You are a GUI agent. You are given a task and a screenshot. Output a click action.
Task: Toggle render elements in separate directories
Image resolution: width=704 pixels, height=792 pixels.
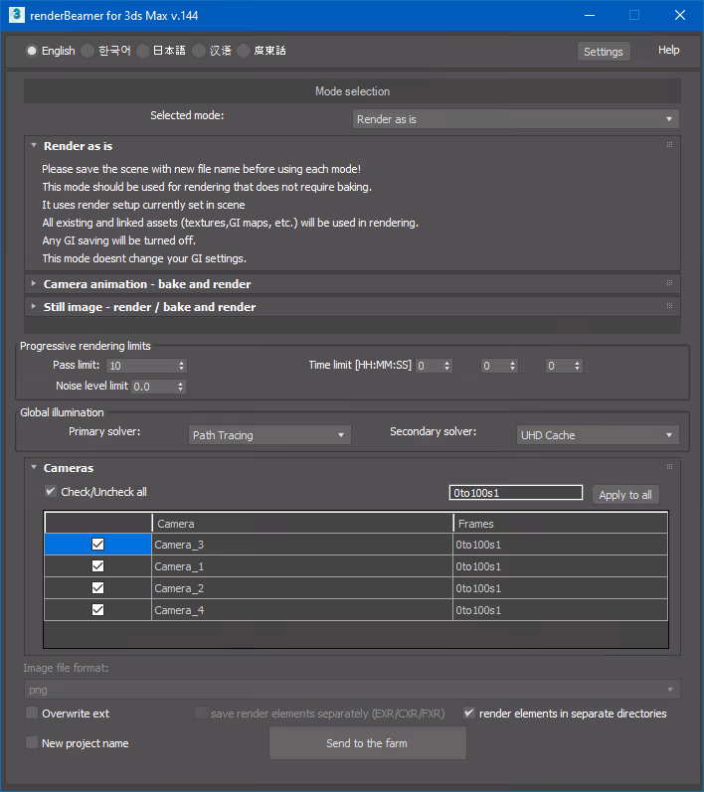point(469,713)
